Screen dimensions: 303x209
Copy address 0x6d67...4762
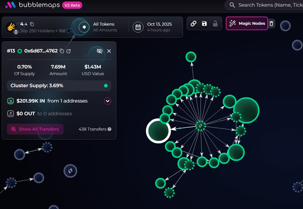(62, 51)
